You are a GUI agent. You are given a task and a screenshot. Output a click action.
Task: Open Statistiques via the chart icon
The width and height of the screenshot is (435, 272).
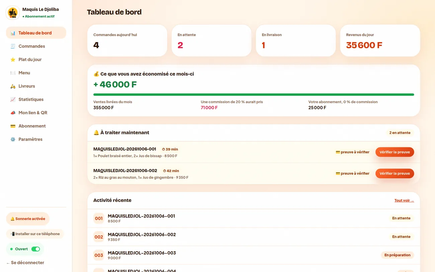pyautogui.click(x=13, y=99)
